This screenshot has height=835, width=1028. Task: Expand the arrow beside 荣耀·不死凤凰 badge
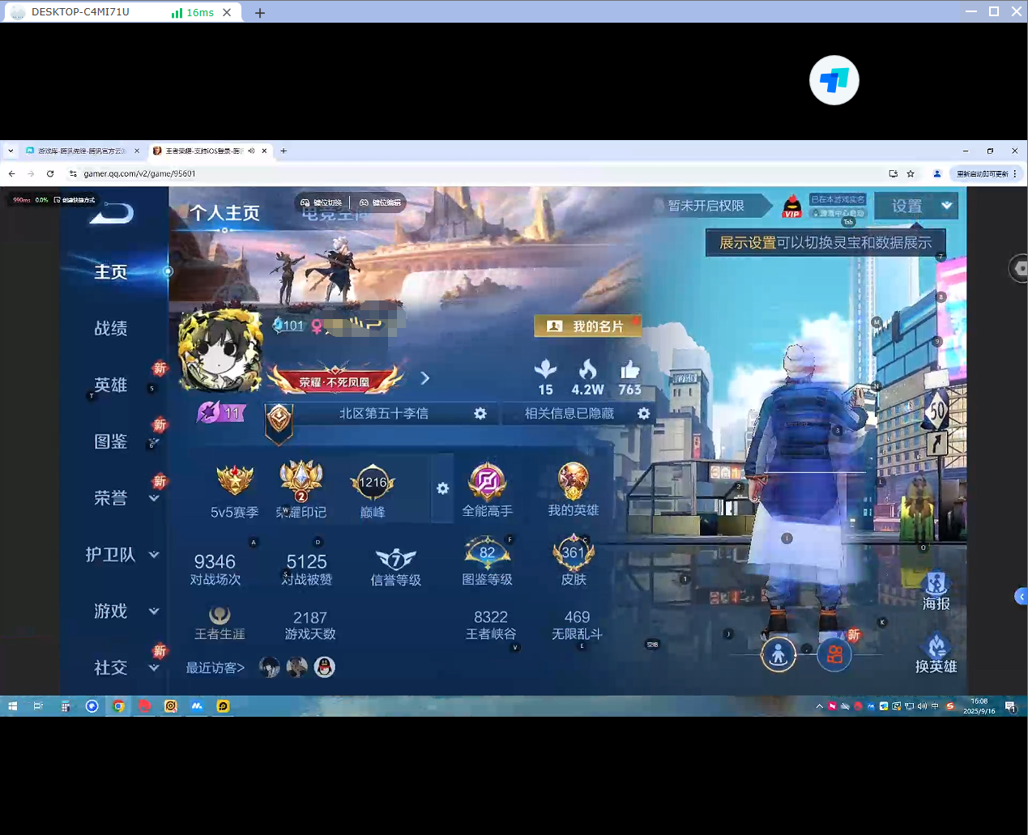point(424,378)
